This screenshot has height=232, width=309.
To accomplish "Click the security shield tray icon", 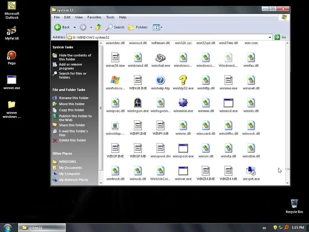I will (x=275, y=227).
